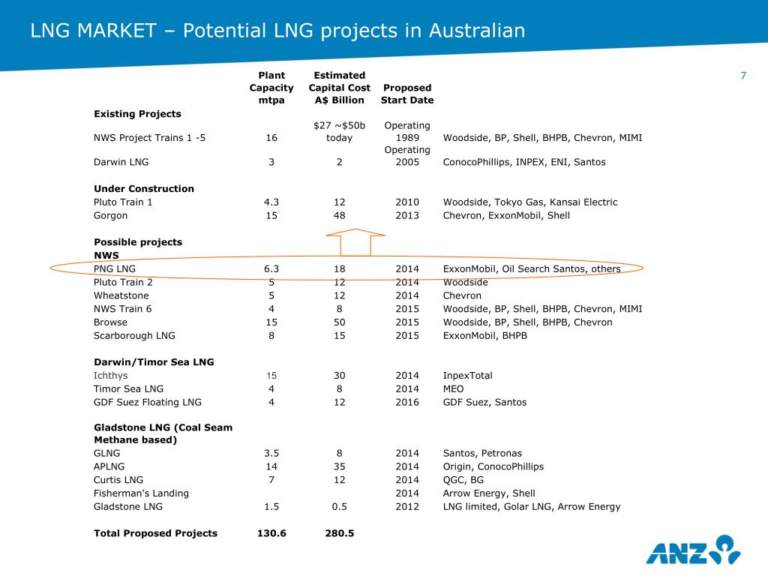
Task: Click 'LNG limited, Golar LNG, Arrow Energy' text
Action: [x=532, y=507]
